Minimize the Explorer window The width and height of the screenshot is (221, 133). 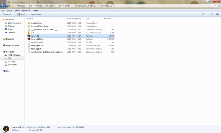[207, 1]
